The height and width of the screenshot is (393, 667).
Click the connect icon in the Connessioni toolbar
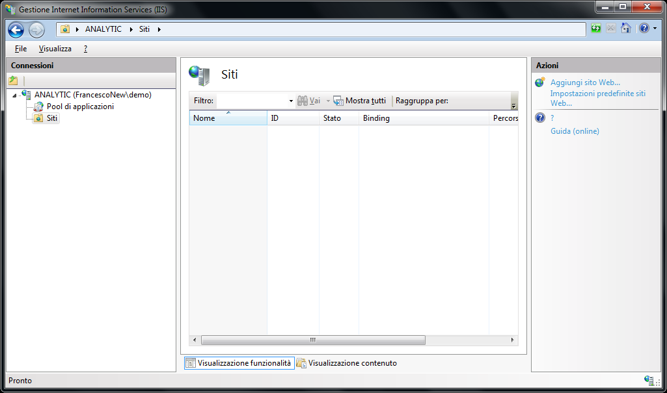13,81
